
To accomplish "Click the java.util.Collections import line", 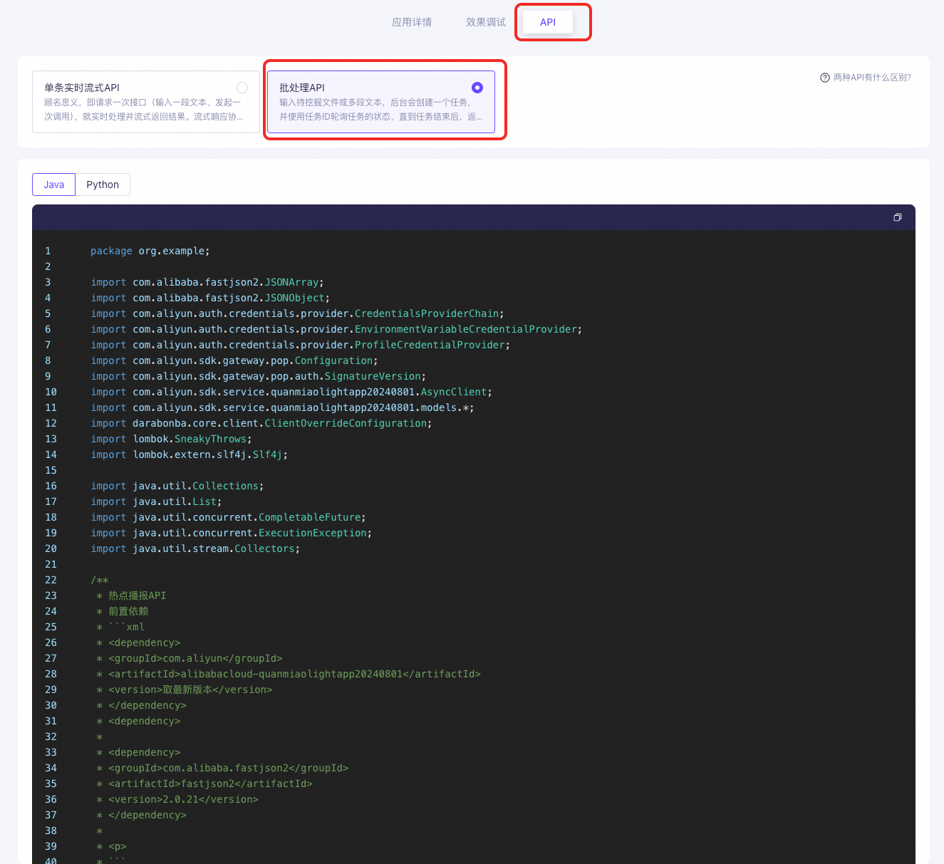I will click(177, 486).
